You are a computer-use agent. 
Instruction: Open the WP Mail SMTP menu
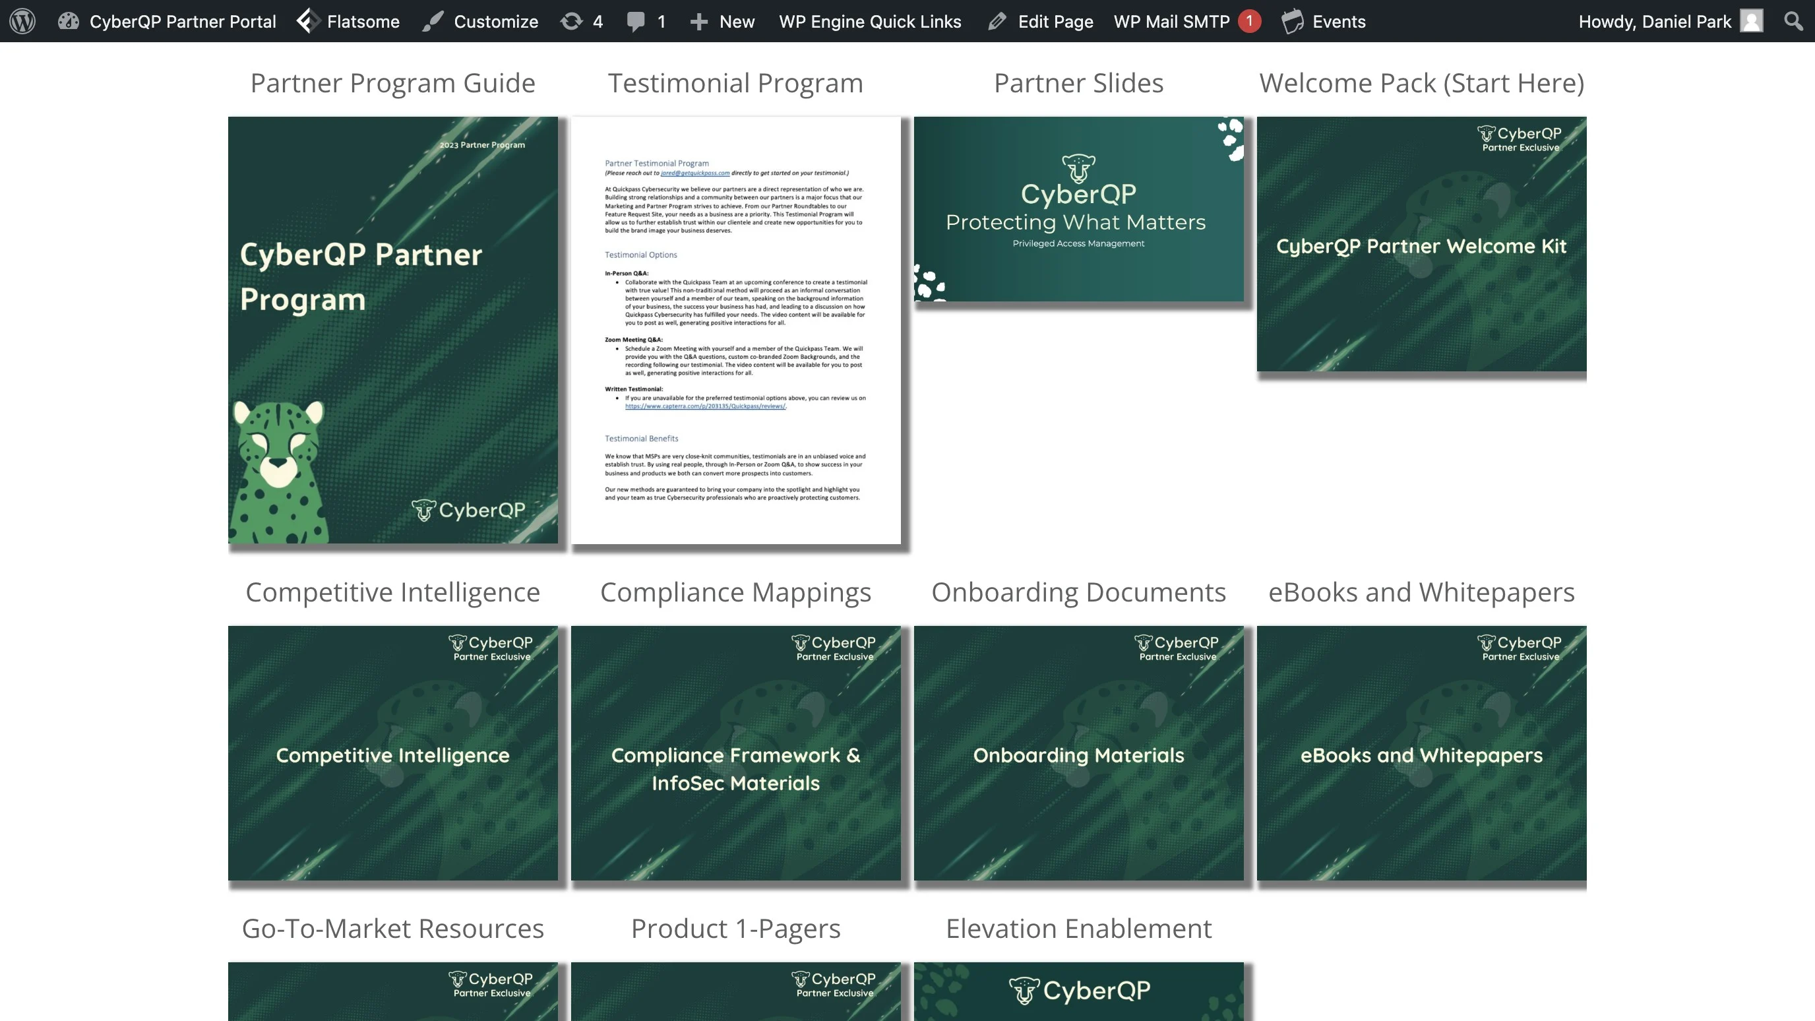pos(1172,21)
